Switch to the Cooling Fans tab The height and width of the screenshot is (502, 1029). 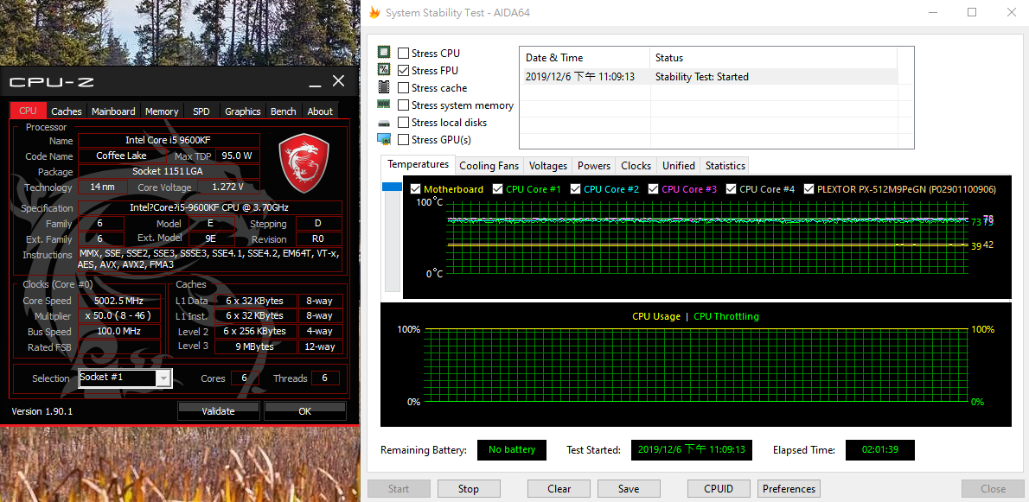click(x=489, y=166)
